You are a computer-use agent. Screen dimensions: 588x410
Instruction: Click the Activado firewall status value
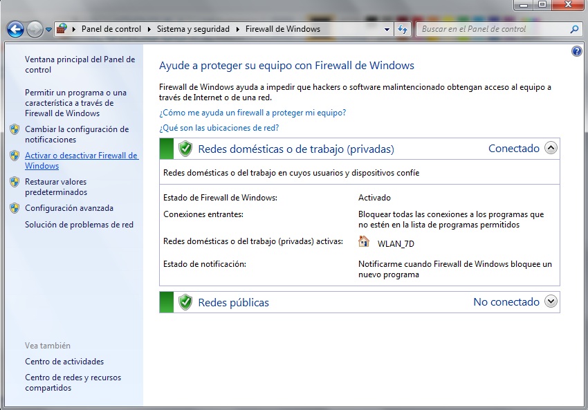[374, 198]
